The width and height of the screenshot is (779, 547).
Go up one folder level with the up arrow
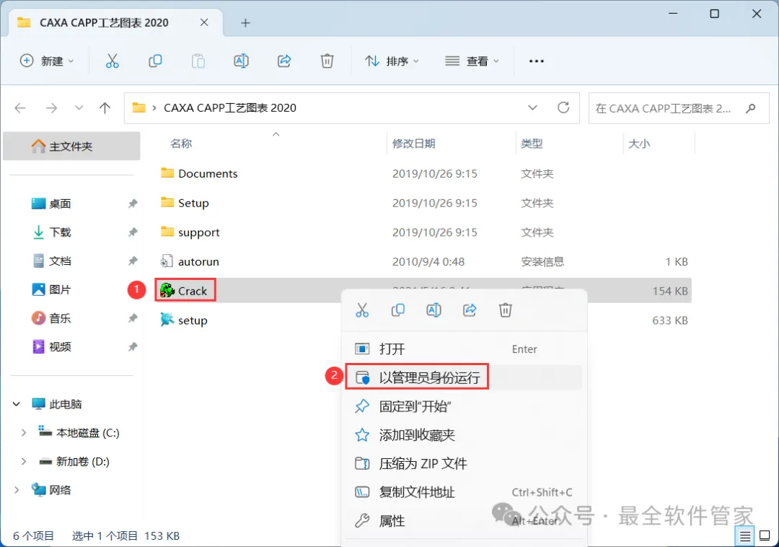(x=105, y=108)
